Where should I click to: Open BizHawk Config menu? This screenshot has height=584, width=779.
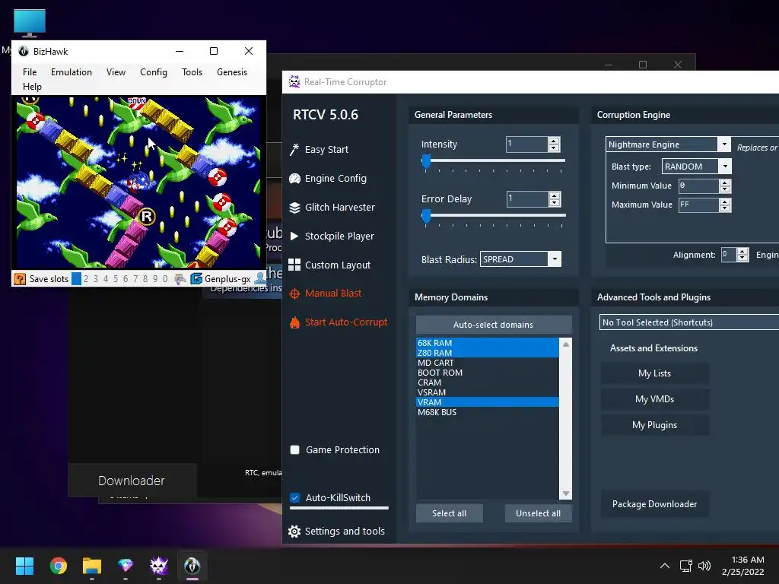click(x=154, y=72)
